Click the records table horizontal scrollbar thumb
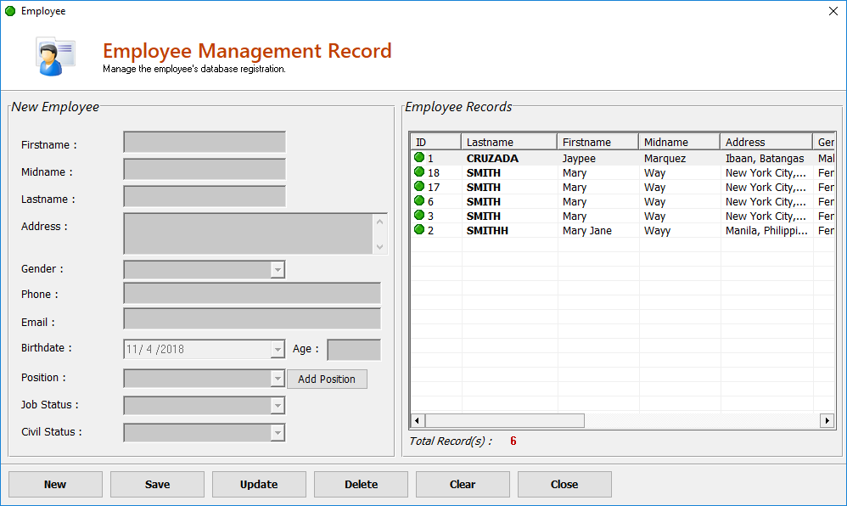847x506 pixels. [x=504, y=420]
